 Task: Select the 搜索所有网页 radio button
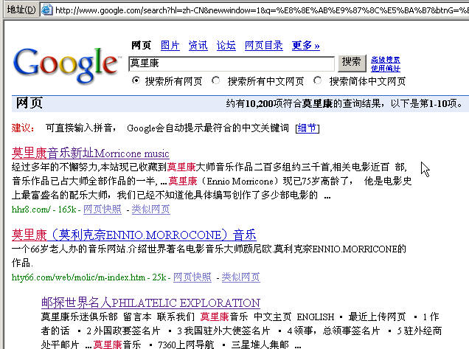point(136,80)
